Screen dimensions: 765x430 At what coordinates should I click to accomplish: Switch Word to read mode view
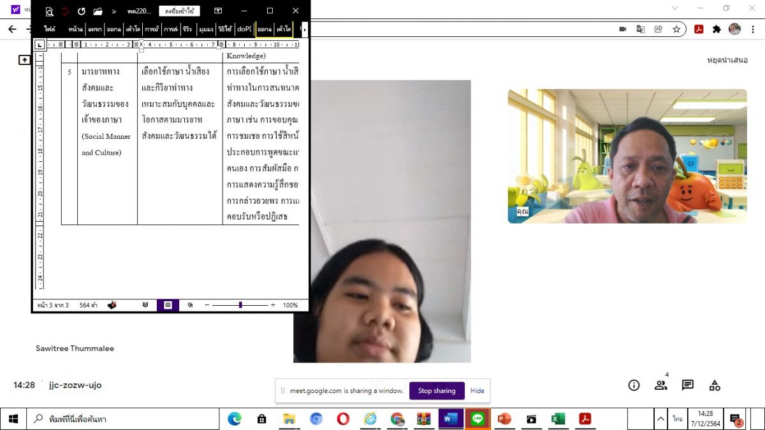[x=145, y=305]
